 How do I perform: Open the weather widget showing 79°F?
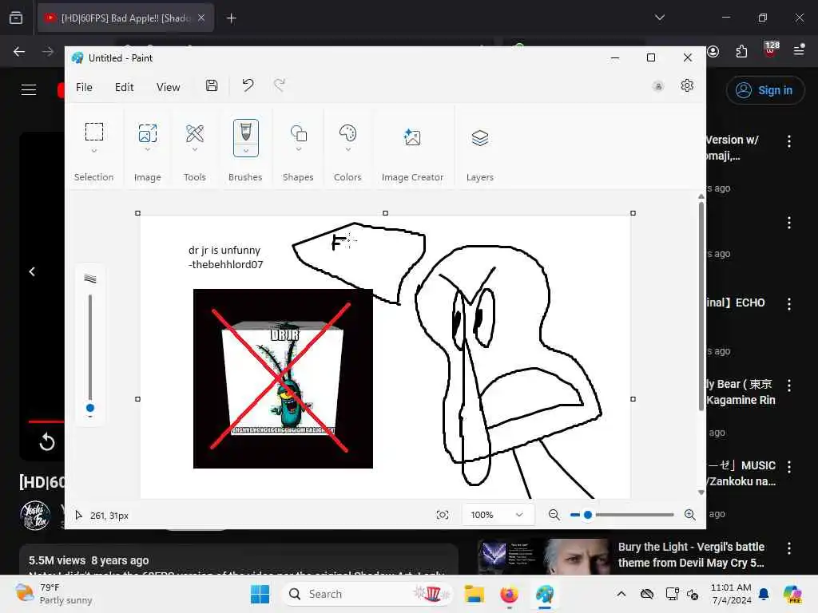54,594
